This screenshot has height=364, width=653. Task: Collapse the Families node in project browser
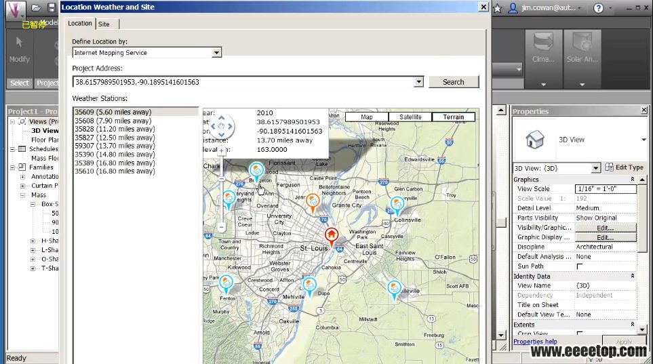coord(12,167)
